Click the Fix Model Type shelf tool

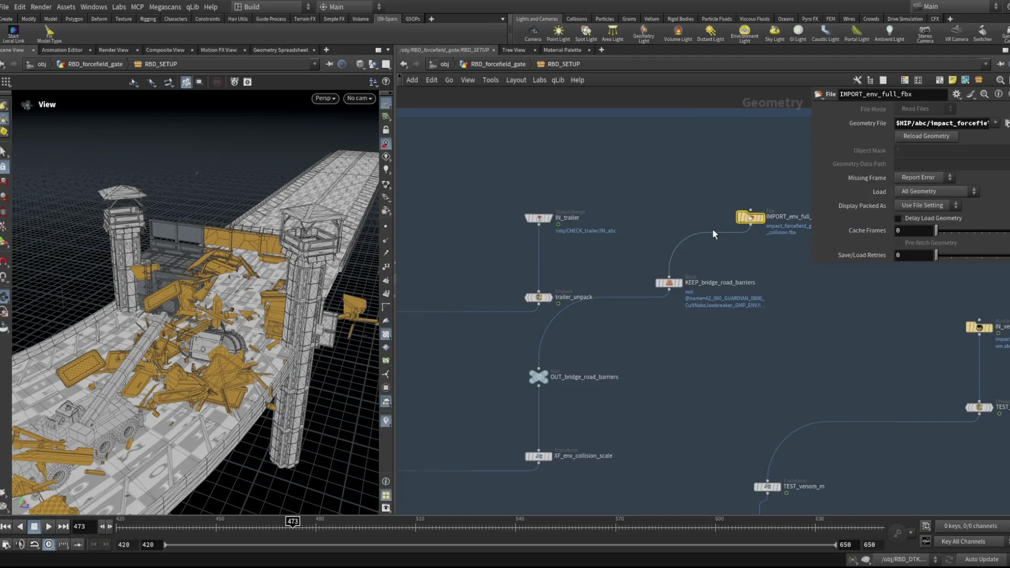pyautogui.click(x=49, y=34)
